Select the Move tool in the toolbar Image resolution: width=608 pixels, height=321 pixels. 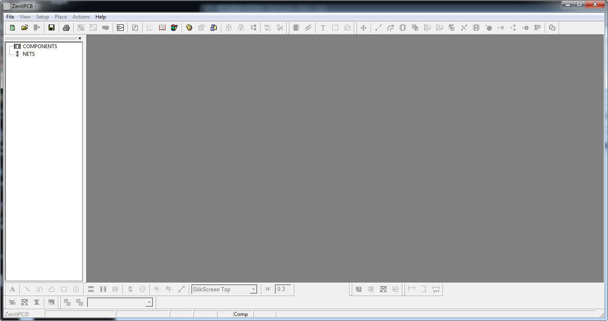point(363,27)
